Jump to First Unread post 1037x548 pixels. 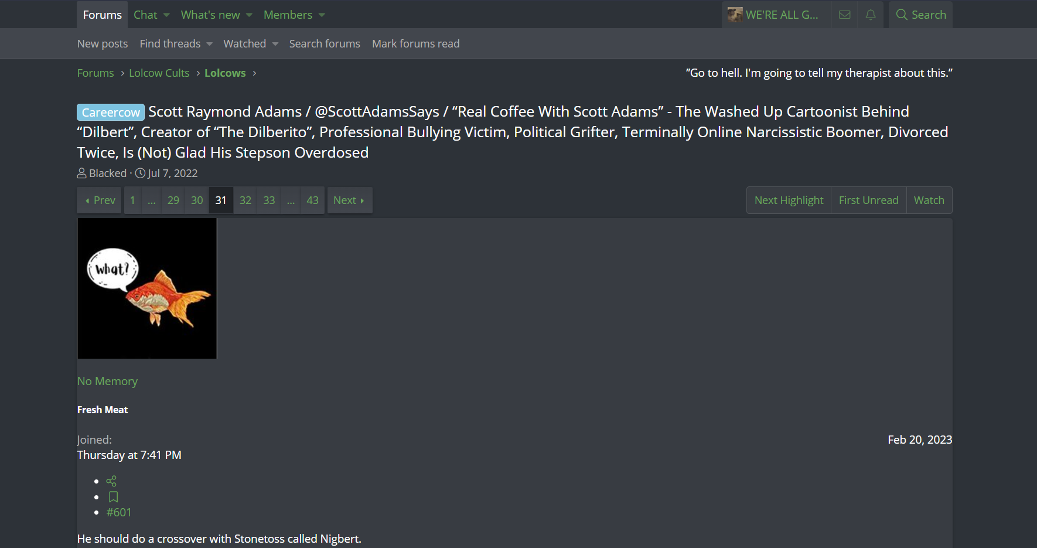pyautogui.click(x=868, y=200)
